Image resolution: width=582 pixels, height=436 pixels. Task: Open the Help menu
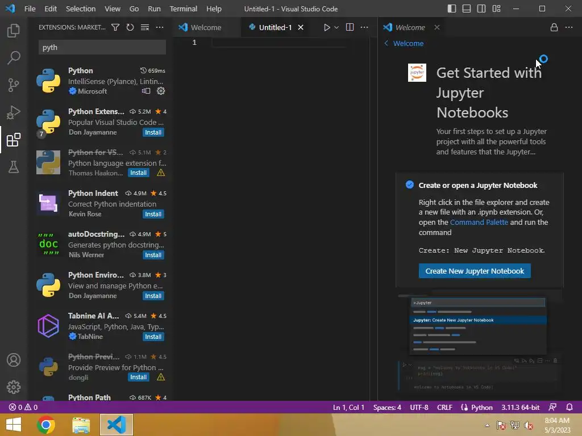click(x=214, y=9)
